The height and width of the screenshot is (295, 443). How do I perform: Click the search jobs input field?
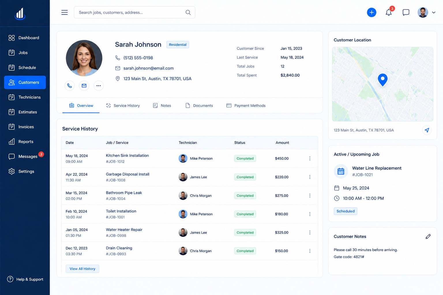pos(134,12)
